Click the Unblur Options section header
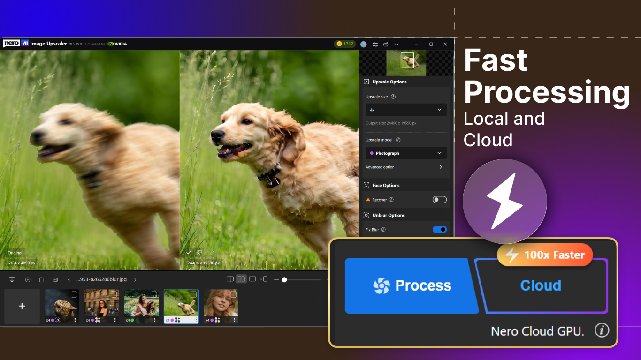This screenshot has height=360, width=641. click(389, 216)
